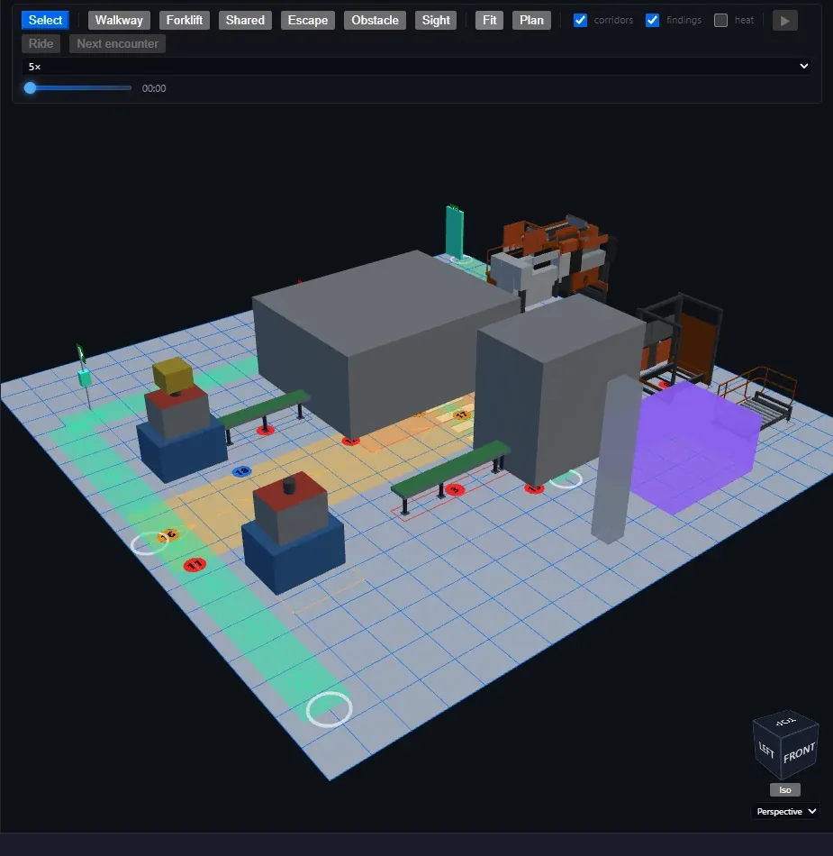The image size is (833, 856).
Task: Select orange finding marker 16
Action: point(168,535)
